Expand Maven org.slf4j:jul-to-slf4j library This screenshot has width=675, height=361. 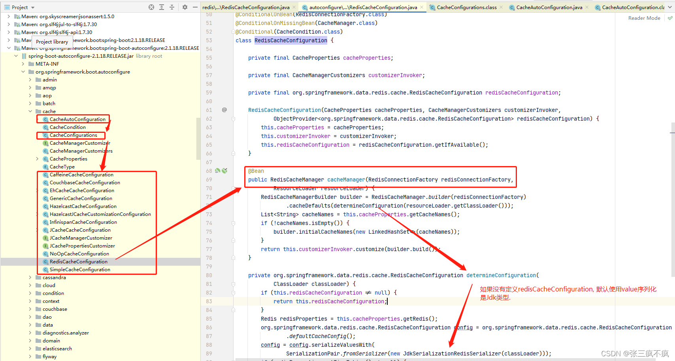[9, 25]
